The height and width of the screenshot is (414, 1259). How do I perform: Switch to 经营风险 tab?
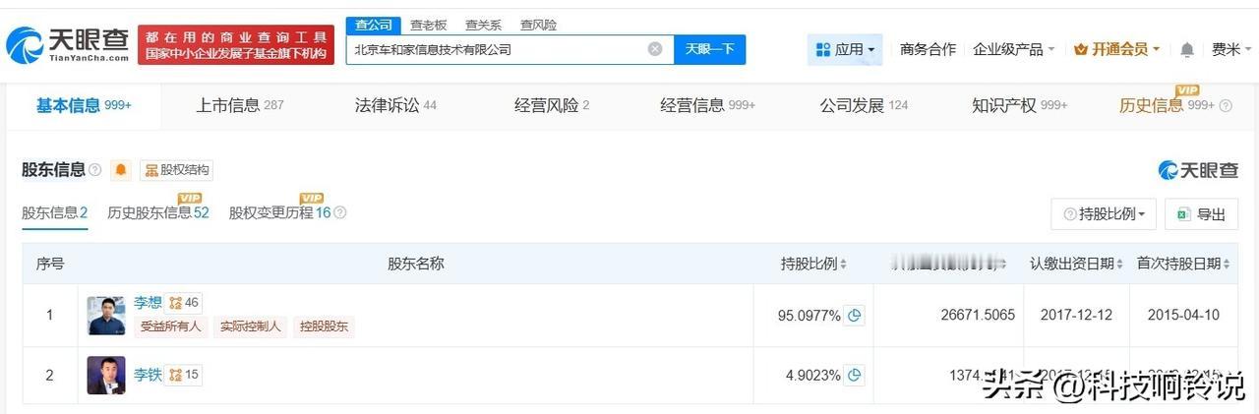coord(552,105)
